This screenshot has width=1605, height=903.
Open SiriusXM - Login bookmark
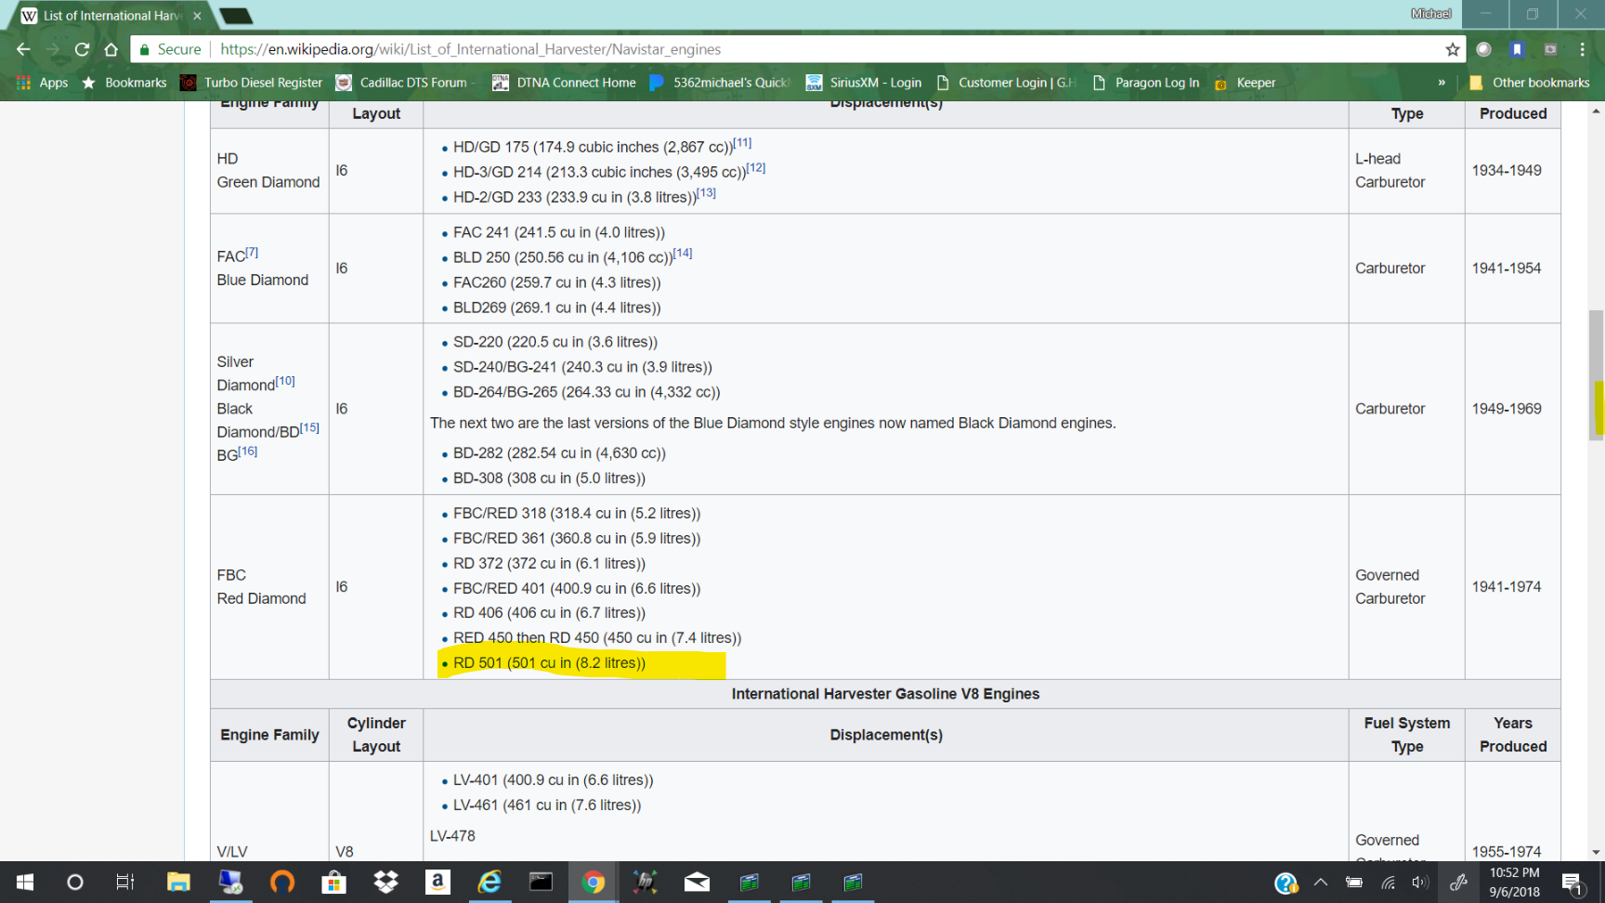pos(864,83)
